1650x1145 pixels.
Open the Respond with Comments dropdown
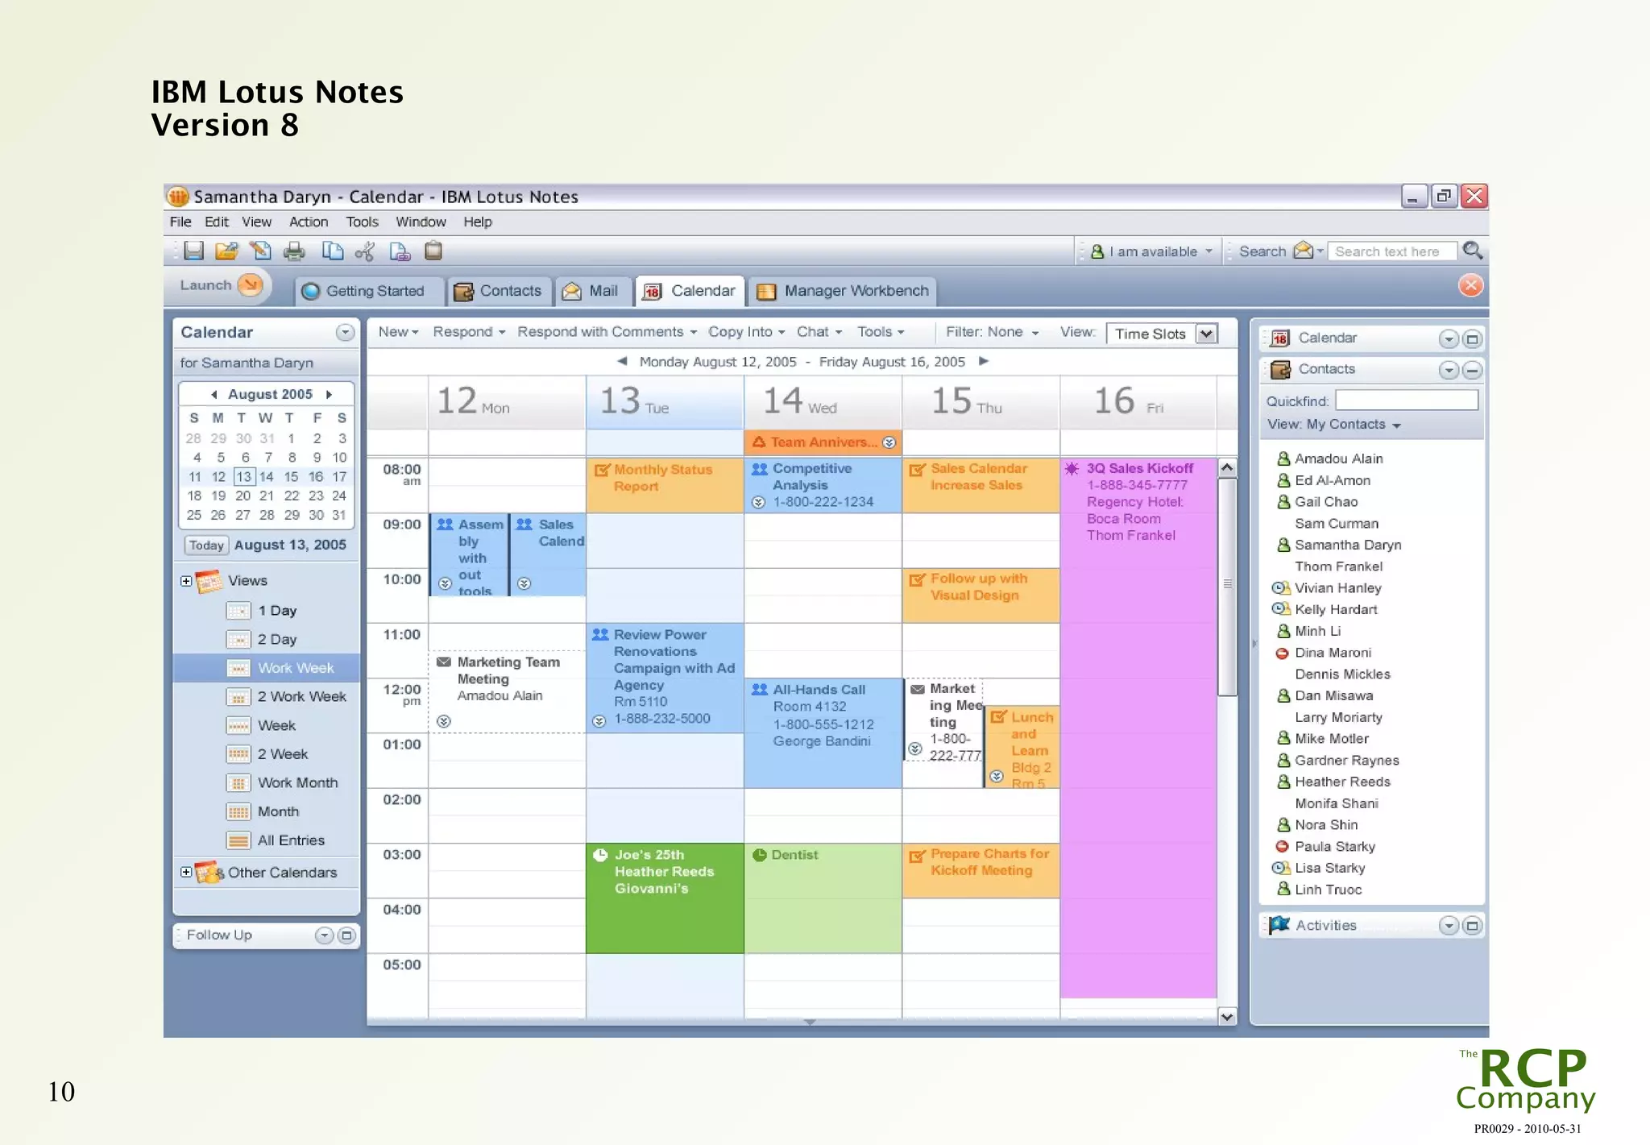[607, 332]
